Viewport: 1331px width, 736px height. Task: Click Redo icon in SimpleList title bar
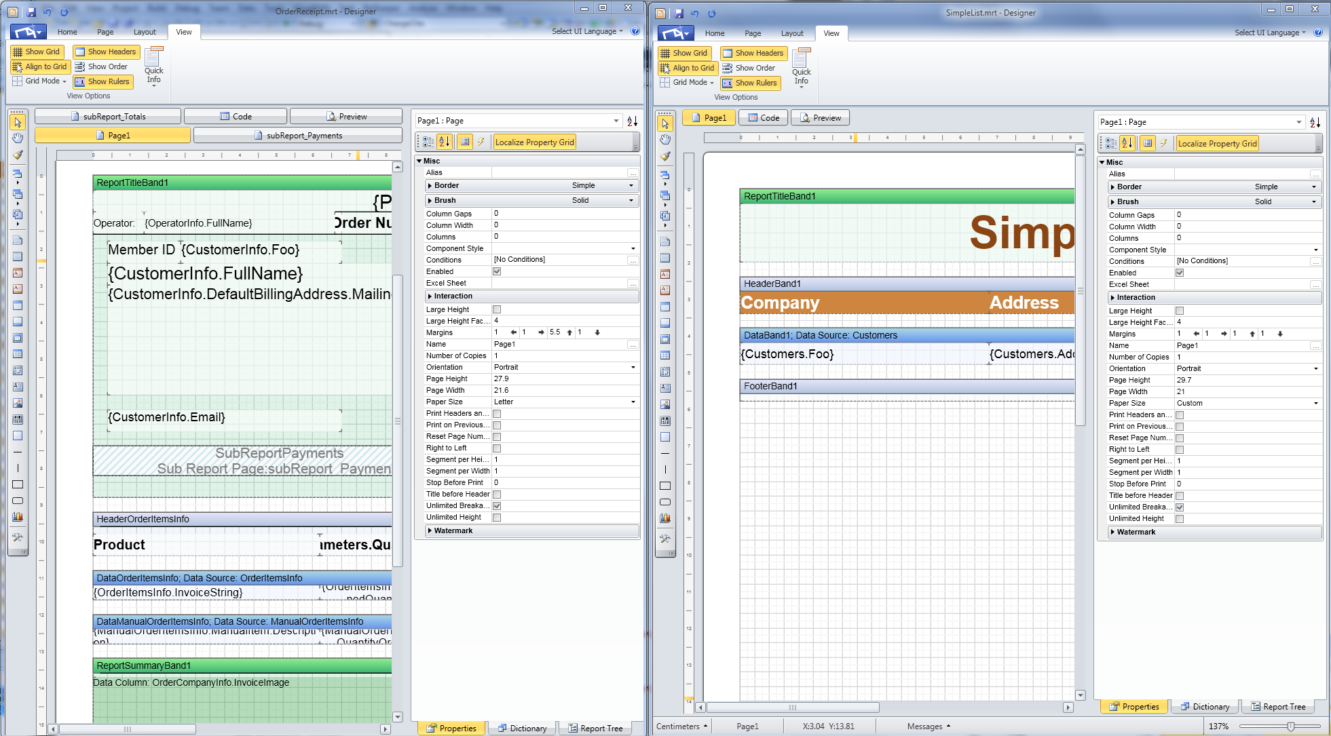(711, 14)
